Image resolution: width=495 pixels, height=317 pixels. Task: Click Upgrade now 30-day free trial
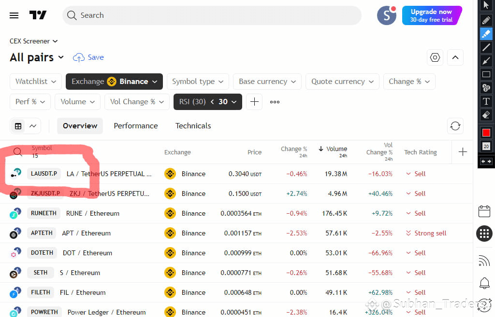tap(432, 15)
